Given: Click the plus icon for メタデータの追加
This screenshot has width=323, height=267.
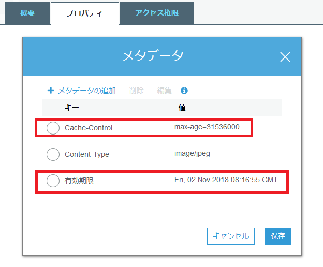Looking at the screenshot, I should tap(51, 91).
